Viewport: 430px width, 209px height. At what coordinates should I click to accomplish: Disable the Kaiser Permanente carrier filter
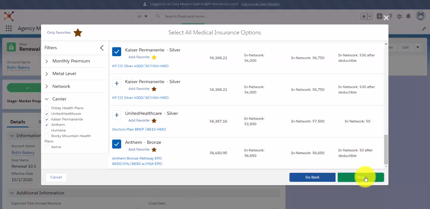click(x=47, y=119)
